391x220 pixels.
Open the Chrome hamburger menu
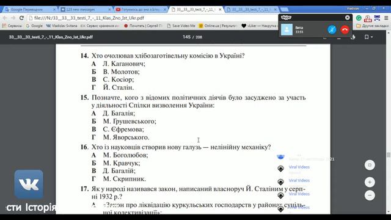point(386,18)
